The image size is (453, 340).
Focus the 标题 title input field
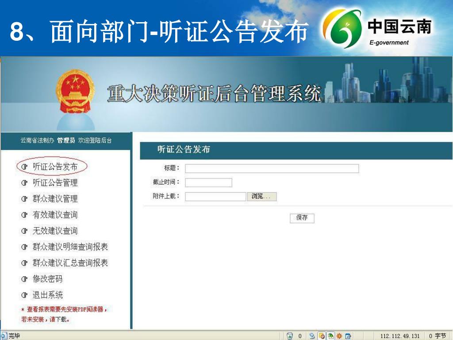pyautogui.click(x=272, y=169)
